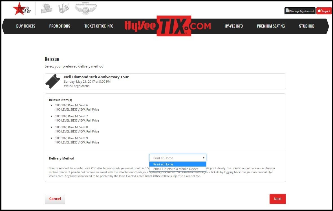Select the Row M, Seat 8 item

pos(77,129)
